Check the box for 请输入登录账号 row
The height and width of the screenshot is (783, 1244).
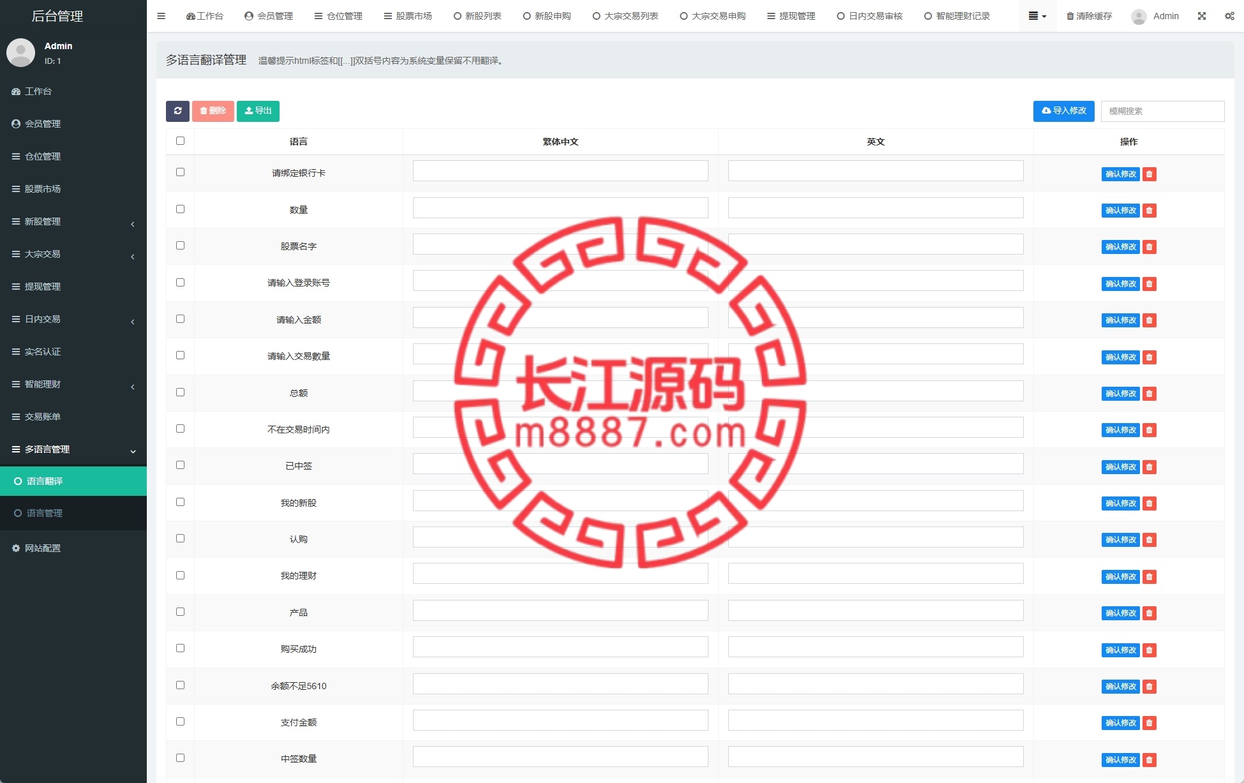point(180,282)
